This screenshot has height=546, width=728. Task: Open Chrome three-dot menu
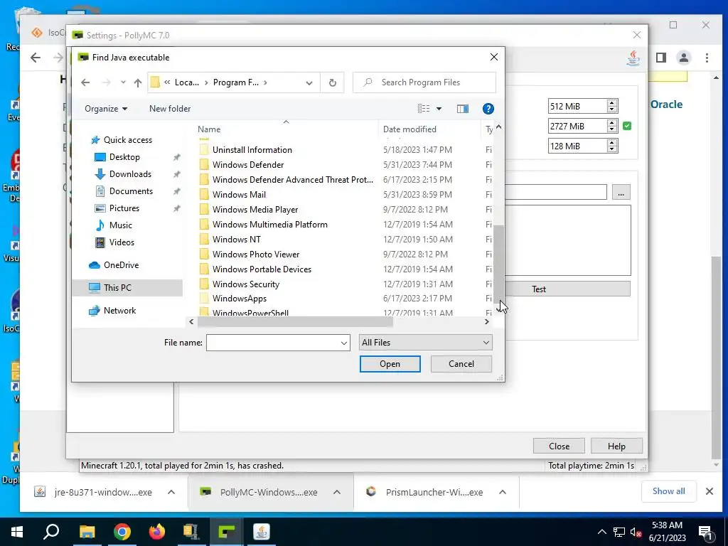click(707, 58)
